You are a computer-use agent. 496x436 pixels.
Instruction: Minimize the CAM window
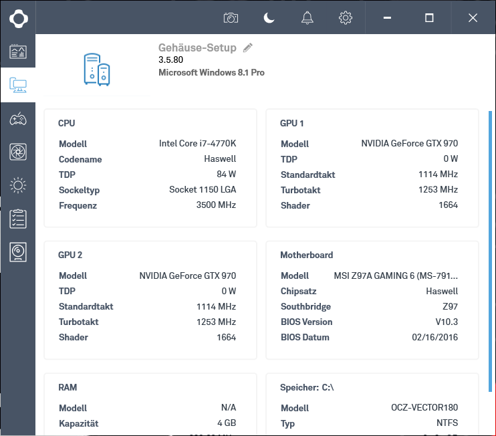coord(387,18)
